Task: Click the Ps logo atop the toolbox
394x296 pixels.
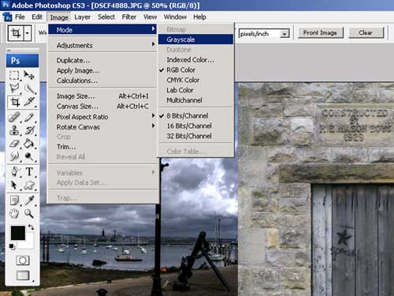Action: [22, 61]
